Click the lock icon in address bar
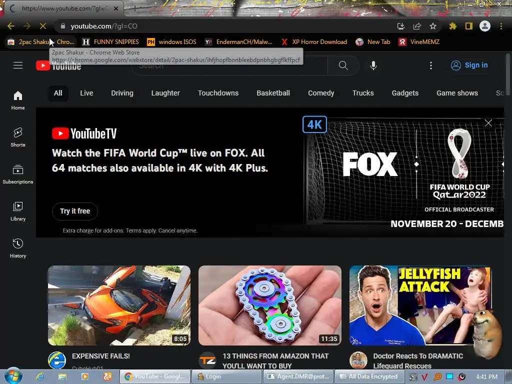The width and height of the screenshot is (512, 384). coord(63,26)
